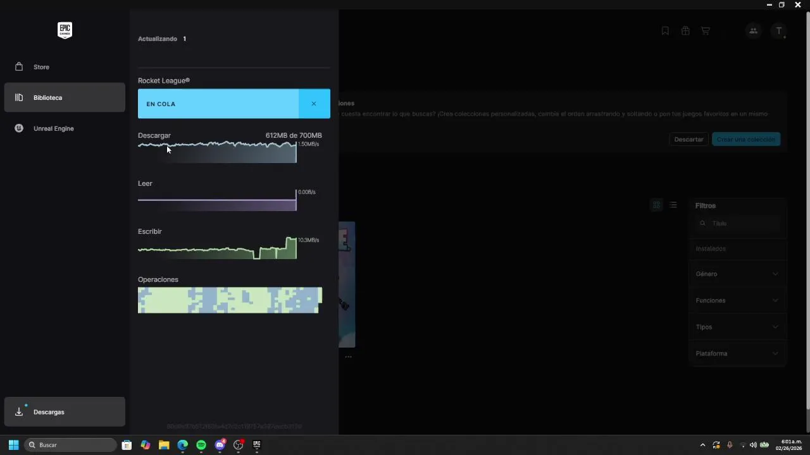Click the Descargas download arrow icon
Viewport: 810px width, 455px height.
tap(19, 412)
